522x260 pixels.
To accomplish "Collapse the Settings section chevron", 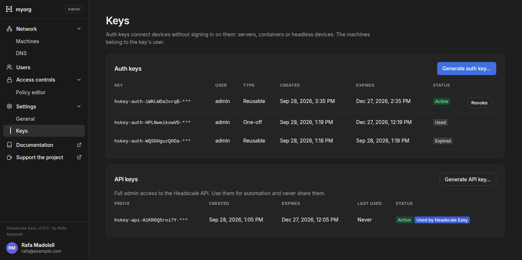I will (79, 107).
